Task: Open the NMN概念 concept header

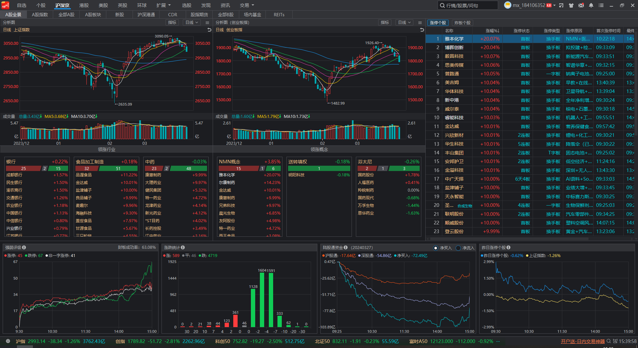Action: tap(250, 162)
